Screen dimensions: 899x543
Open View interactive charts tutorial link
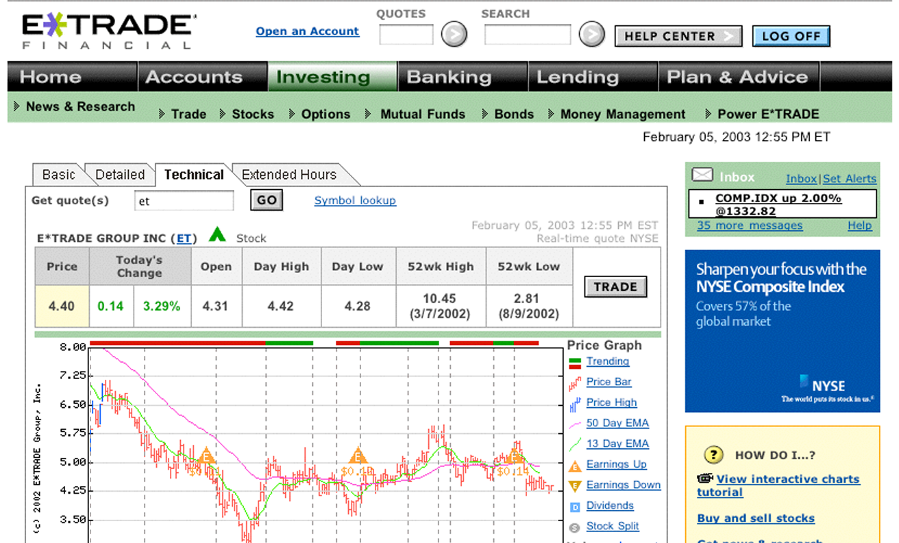[778, 485]
